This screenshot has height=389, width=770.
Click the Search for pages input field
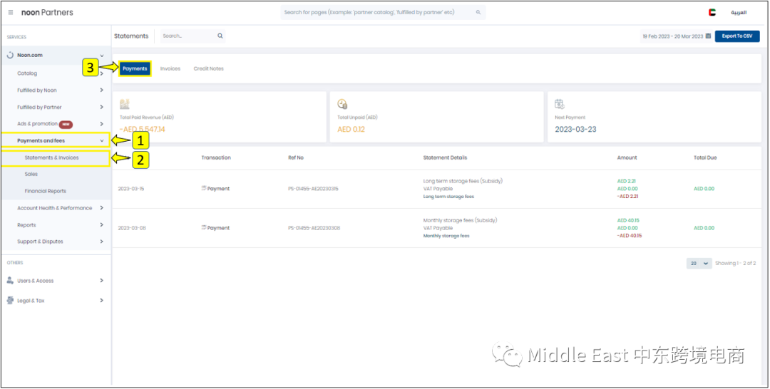tap(383, 12)
